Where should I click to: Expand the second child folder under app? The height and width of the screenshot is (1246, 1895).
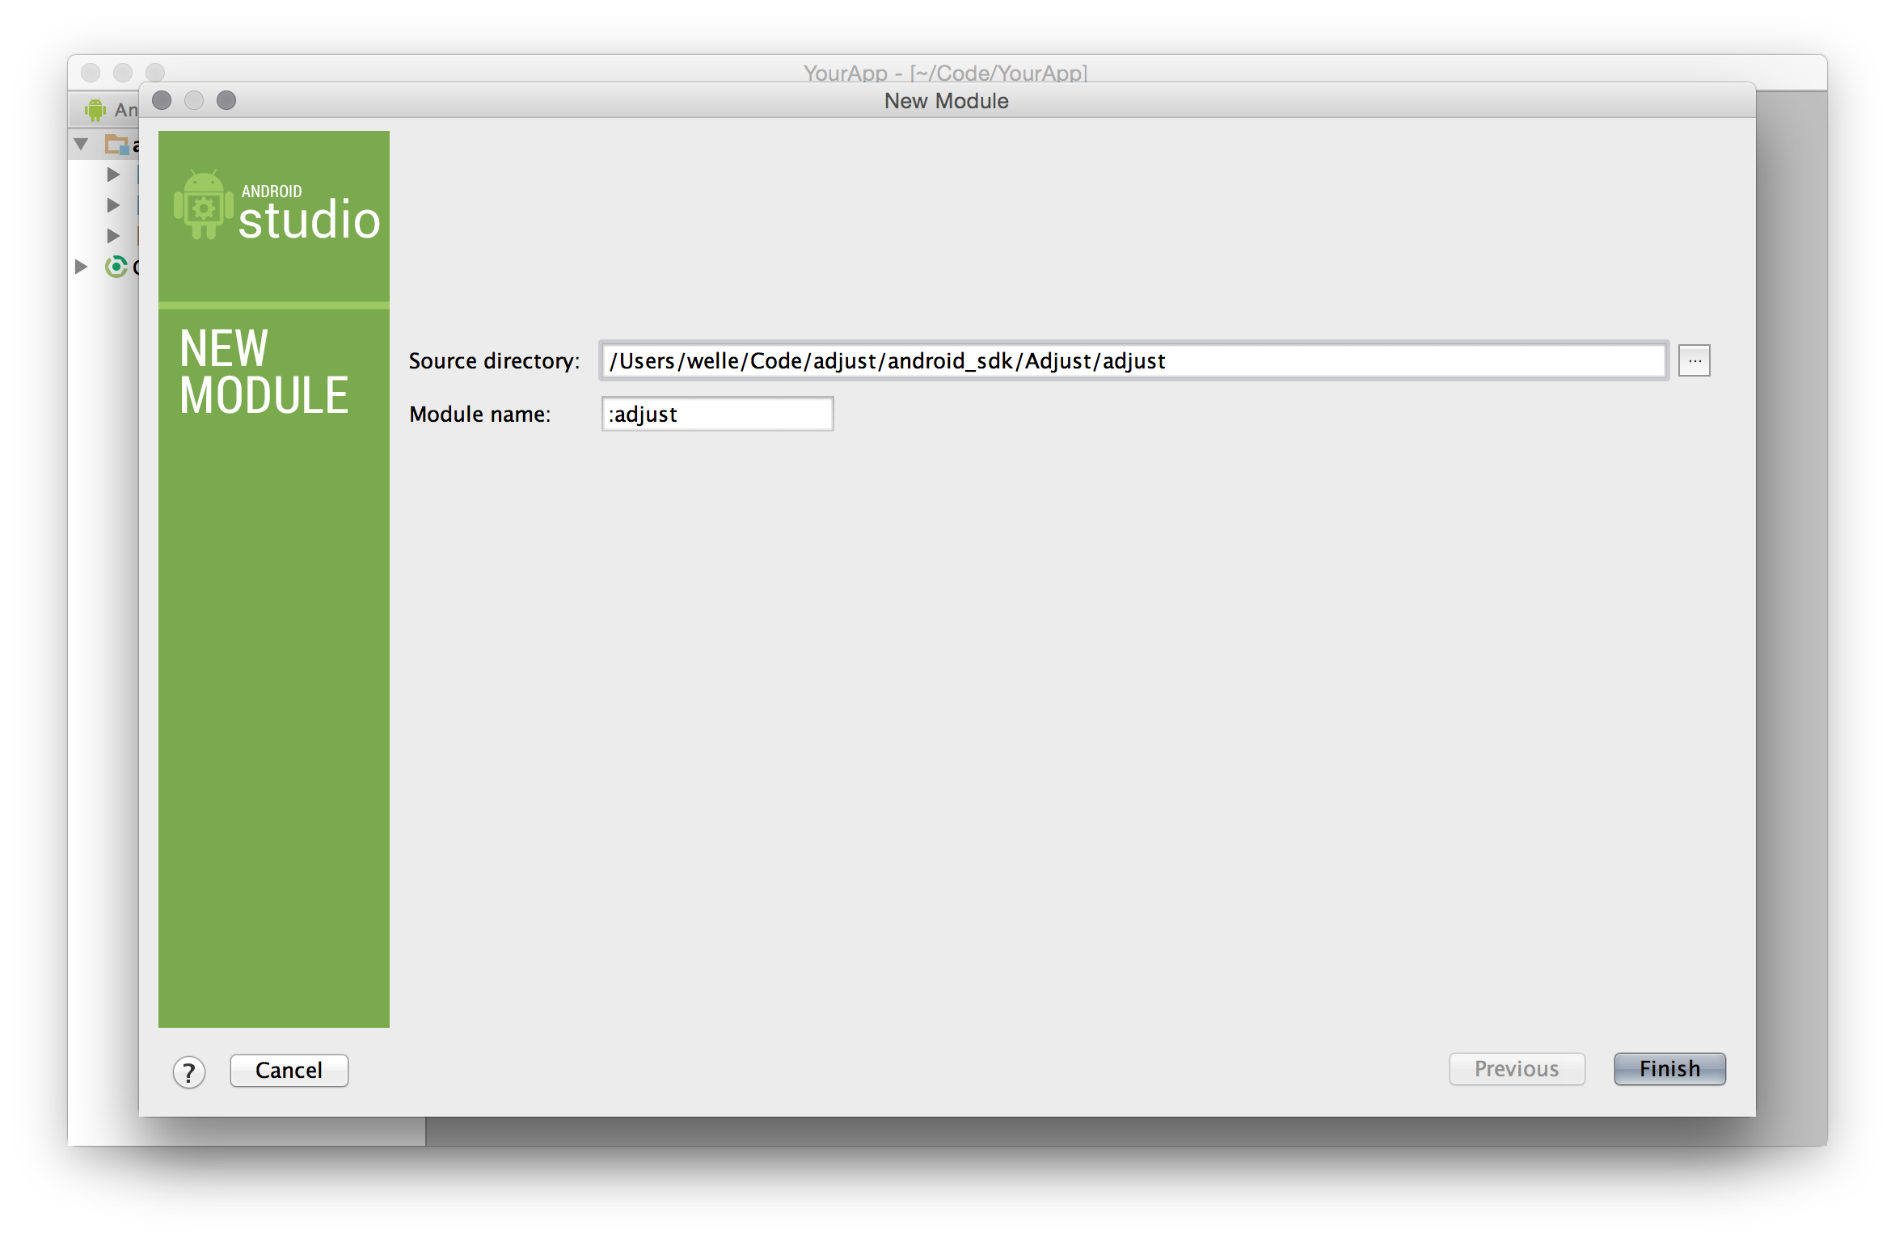click(113, 205)
